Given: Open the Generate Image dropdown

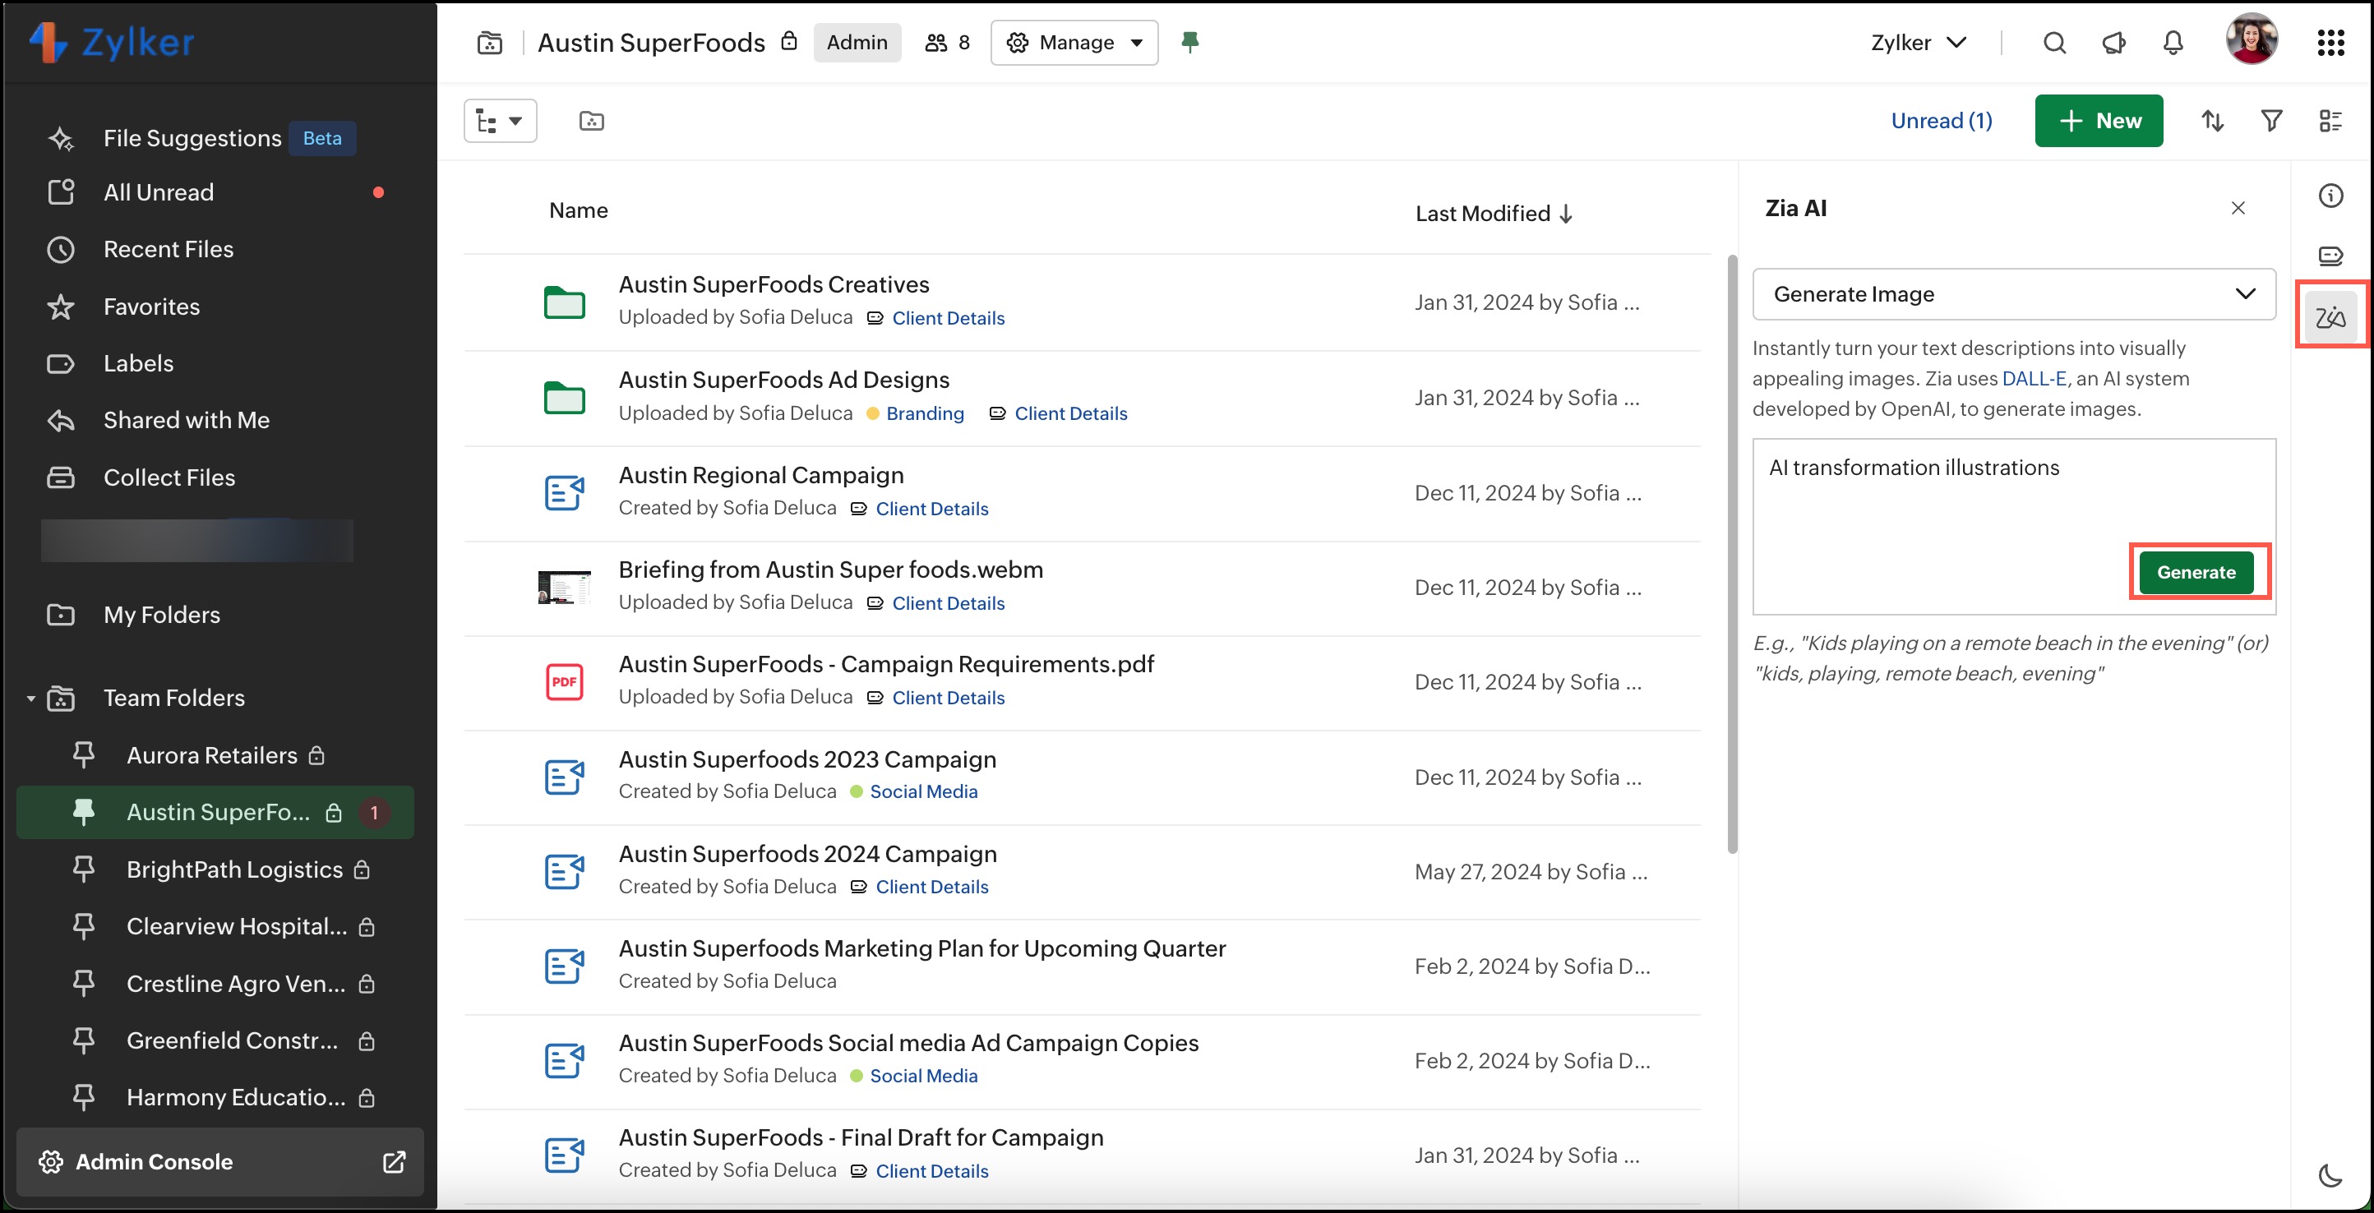Looking at the screenshot, I should 2013,294.
